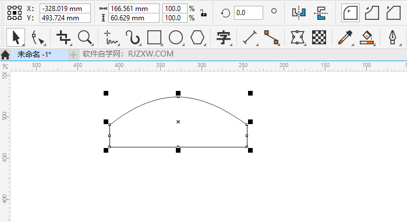Click the middle-left selection handle
Viewport: 407px width, 222px height.
point(106,122)
